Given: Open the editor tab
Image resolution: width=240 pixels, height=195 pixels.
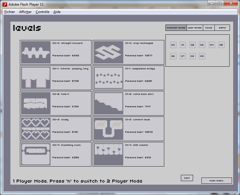Looking at the screenshot, I should click(x=222, y=28).
